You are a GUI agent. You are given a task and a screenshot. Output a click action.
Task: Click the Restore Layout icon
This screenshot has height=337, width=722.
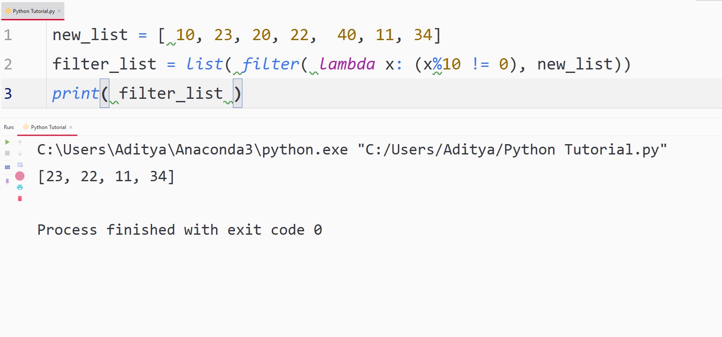pyautogui.click(x=7, y=167)
